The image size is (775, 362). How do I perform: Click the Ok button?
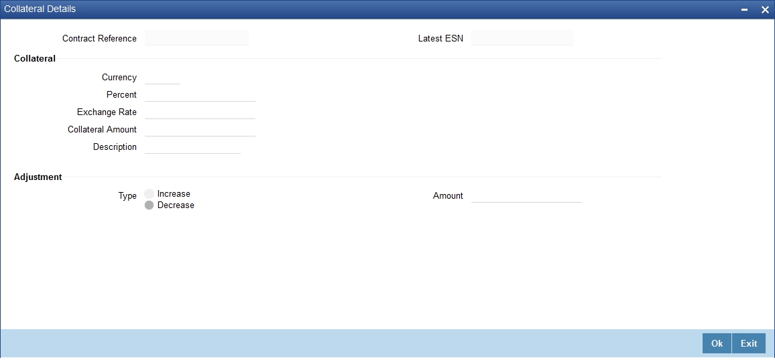coord(717,343)
